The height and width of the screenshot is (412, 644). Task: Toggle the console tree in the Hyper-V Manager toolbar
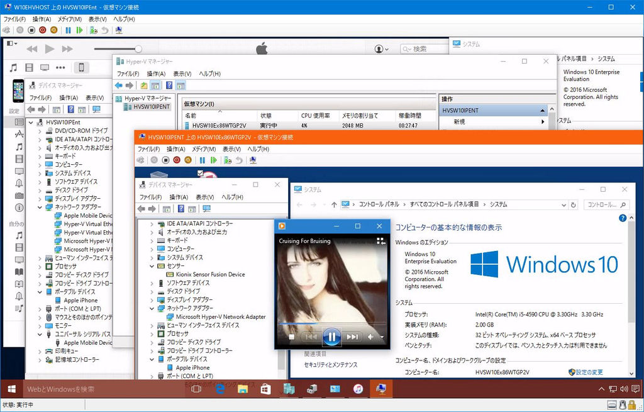(155, 86)
